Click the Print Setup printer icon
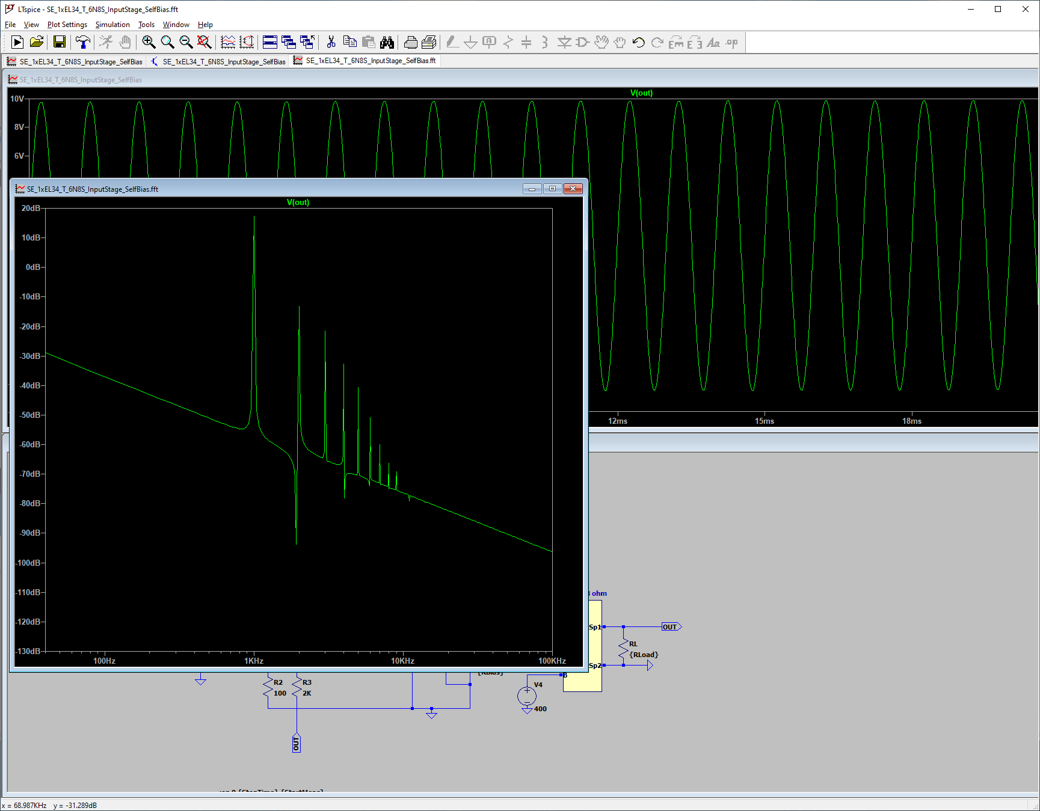Screen dimensions: 1040x811 tap(411, 42)
